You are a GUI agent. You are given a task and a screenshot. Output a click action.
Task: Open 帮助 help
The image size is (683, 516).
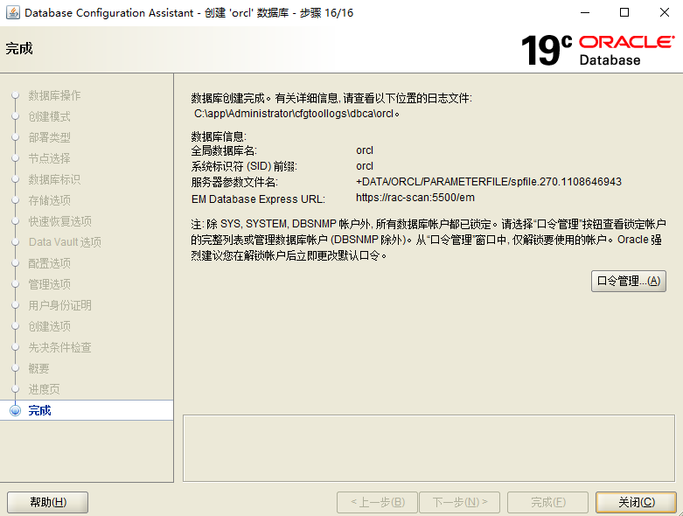[x=48, y=502]
